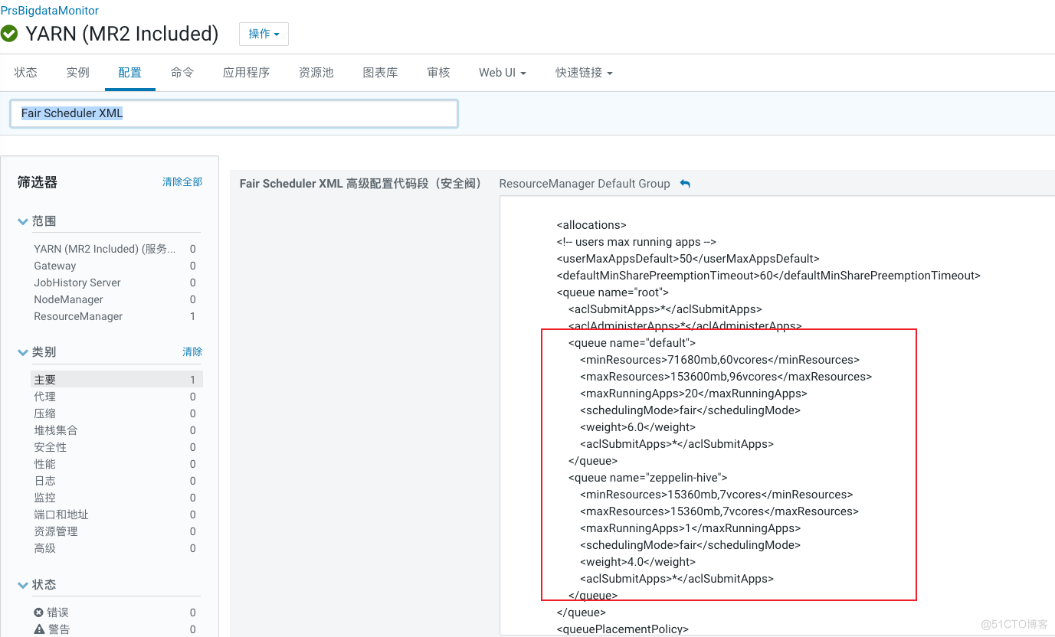Collapse the 状态 filter section
Screen dimensions: 1055x637
coord(22,584)
